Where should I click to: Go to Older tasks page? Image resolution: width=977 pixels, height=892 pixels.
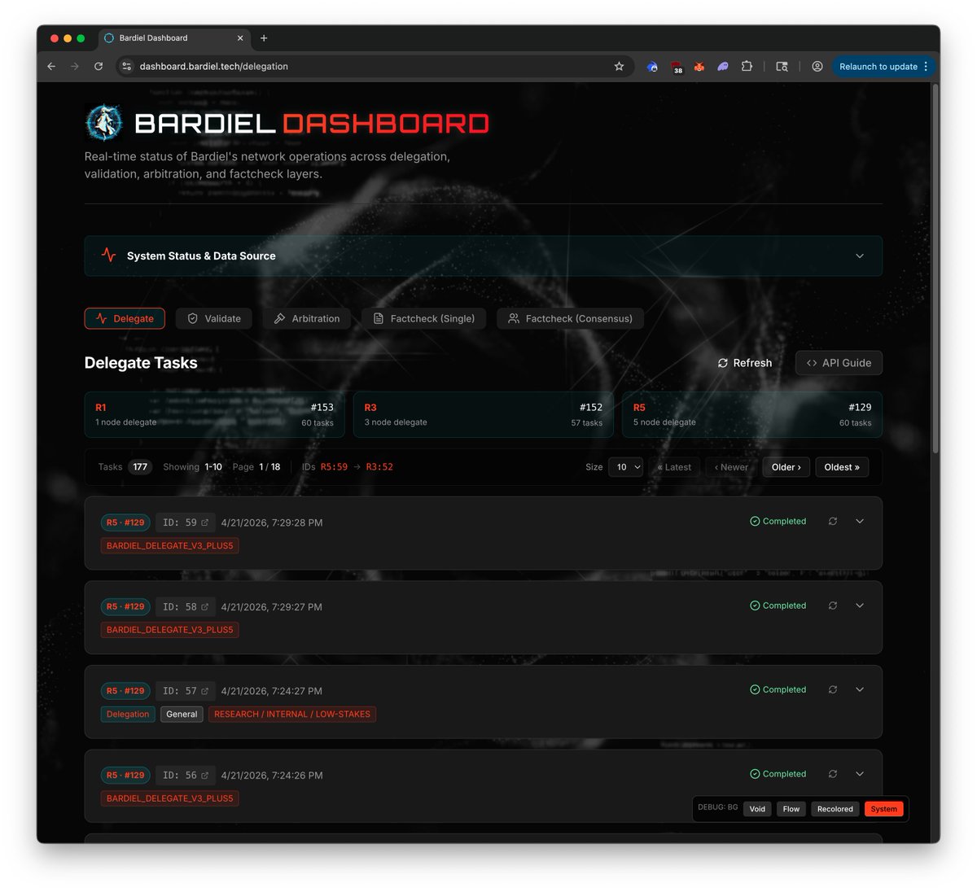tap(786, 467)
